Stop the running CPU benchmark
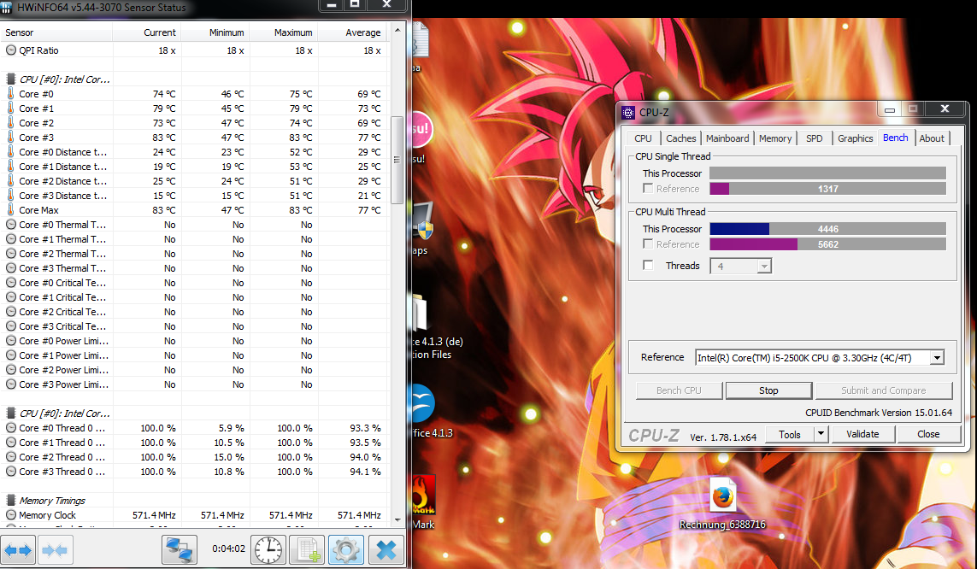 coord(768,390)
